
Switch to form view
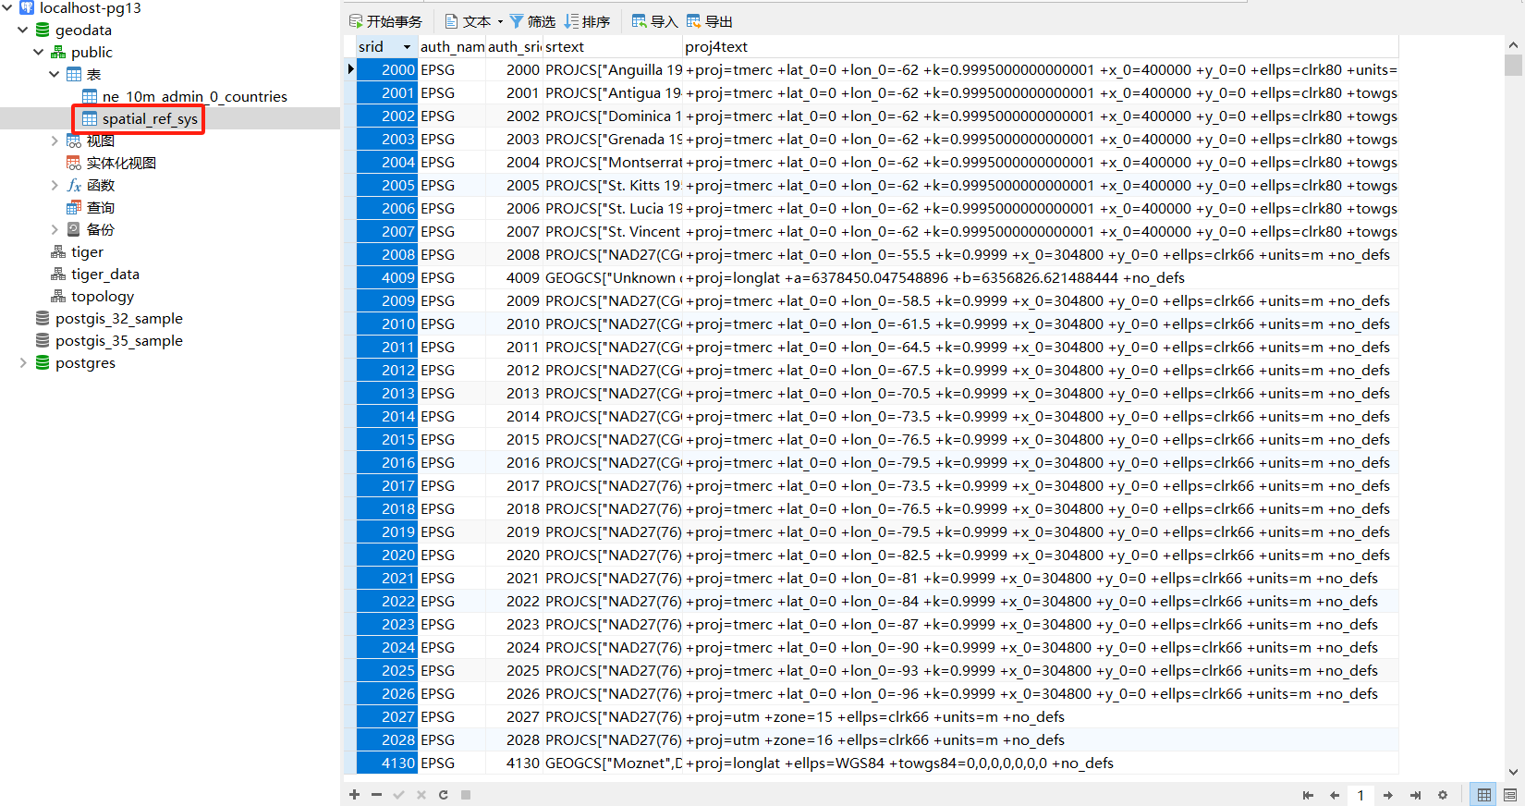point(1510,795)
